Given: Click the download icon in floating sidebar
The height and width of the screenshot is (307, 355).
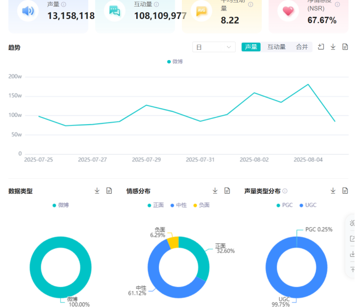Looking at the screenshot, I should [x=352, y=254].
